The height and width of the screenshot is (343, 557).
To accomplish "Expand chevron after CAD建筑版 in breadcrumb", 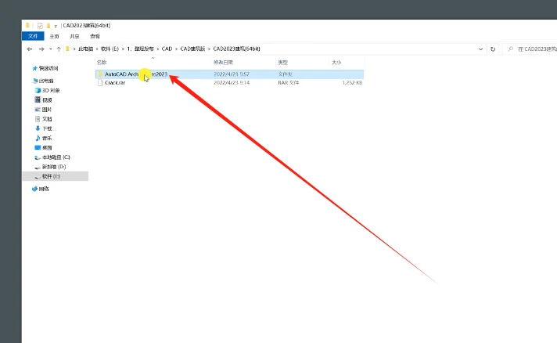I will tap(209, 49).
